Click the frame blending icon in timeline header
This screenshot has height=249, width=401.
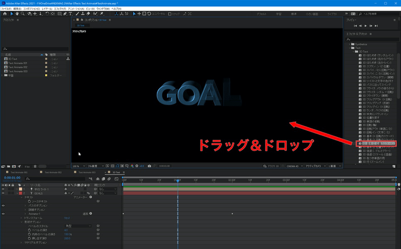click(103, 179)
